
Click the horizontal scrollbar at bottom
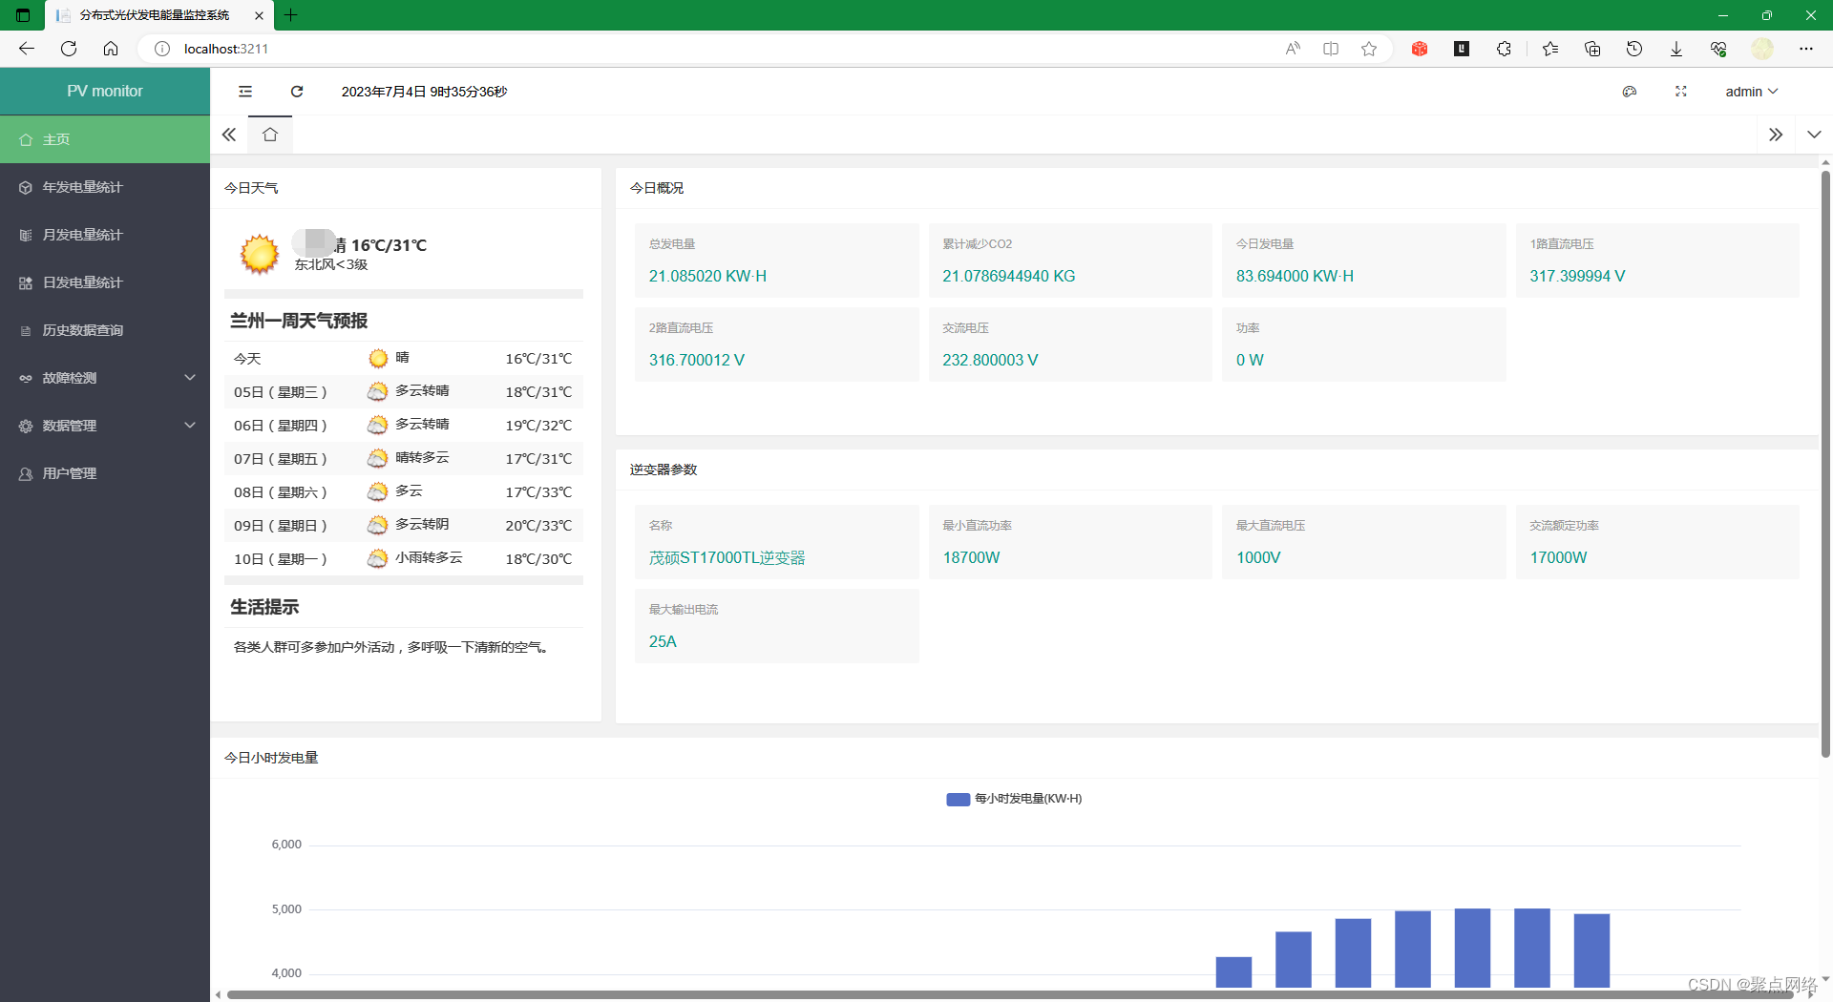[1012, 994]
